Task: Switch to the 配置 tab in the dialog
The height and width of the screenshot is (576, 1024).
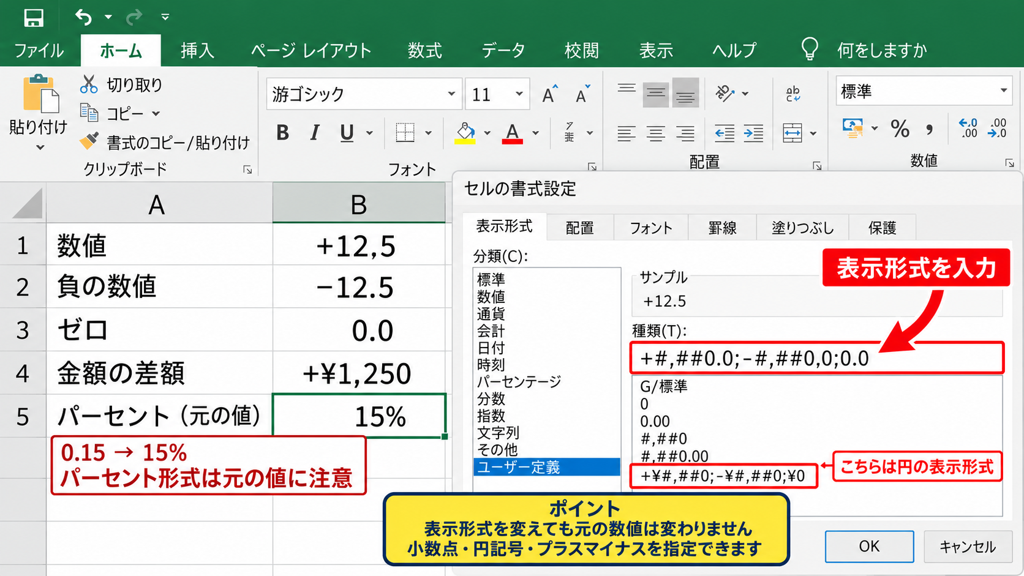Action: pyautogui.click(x=580, y=228)
